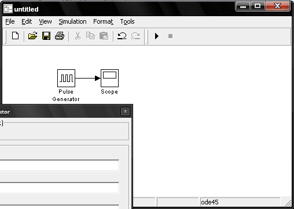The width and height of the screenshot is (294, 209).
Task: Open a model with the folder icon
Action: (x=32, y=36)
